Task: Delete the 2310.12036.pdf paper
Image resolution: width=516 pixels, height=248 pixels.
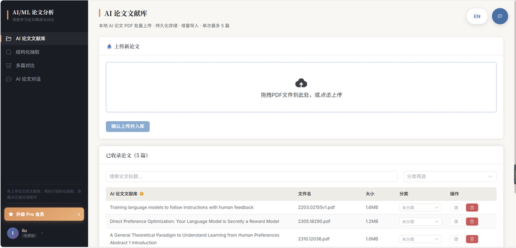Action: click(472, 239)
